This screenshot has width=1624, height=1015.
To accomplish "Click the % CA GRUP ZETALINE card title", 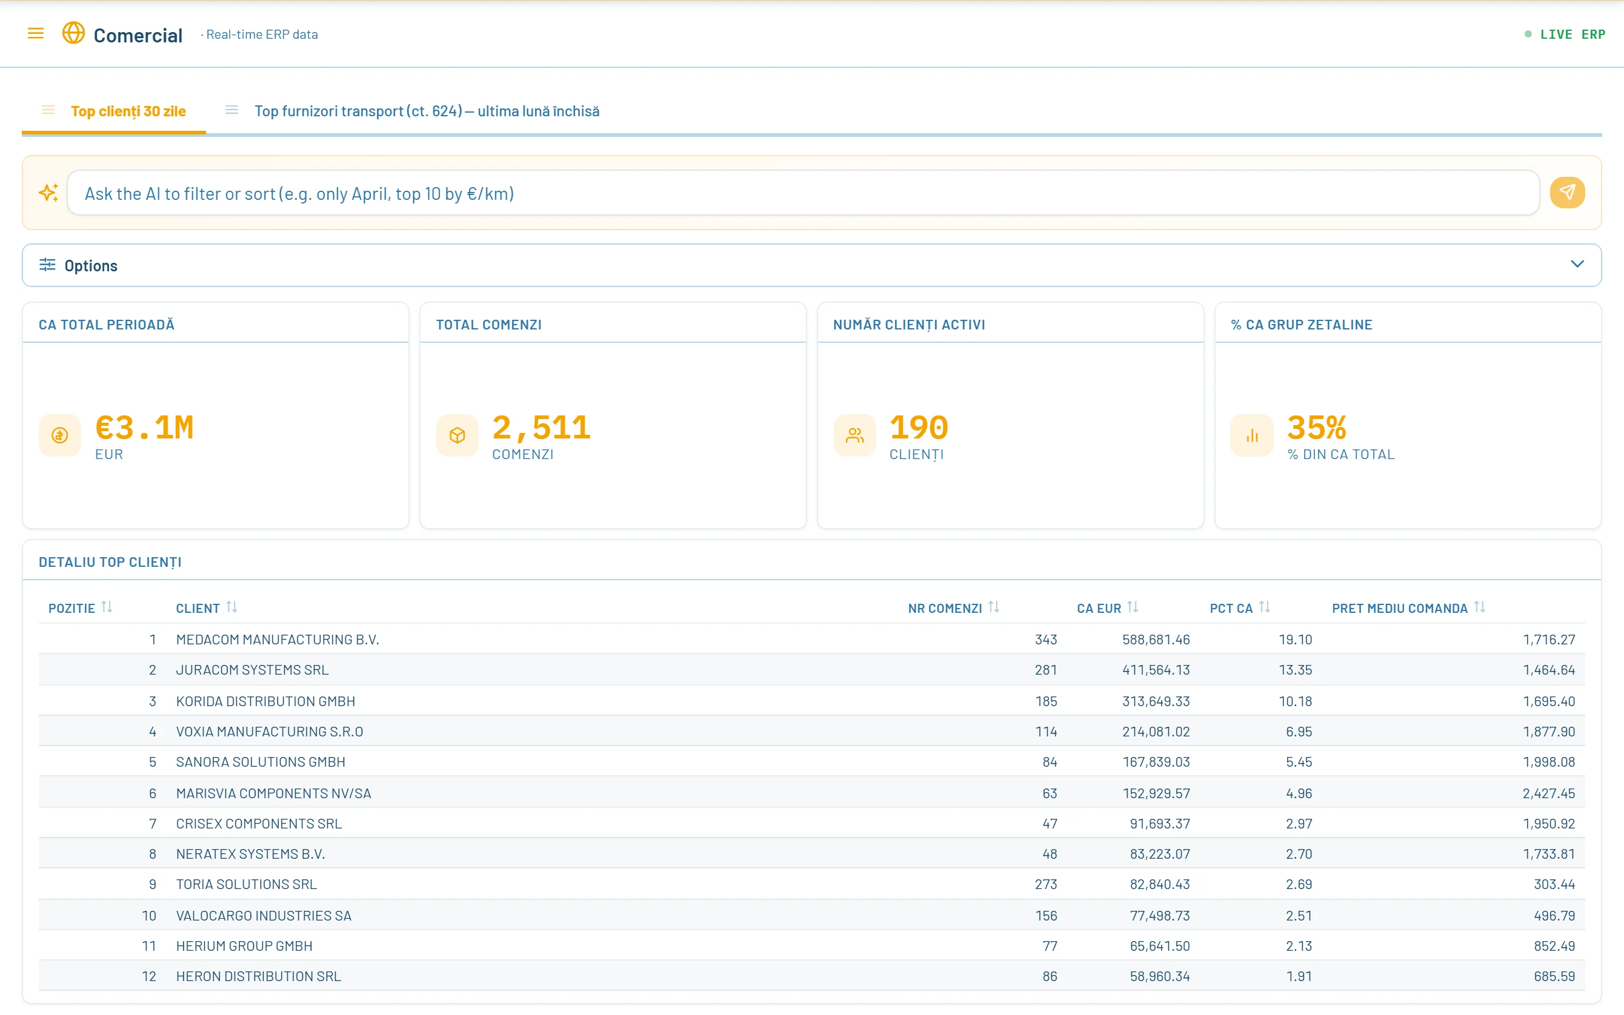I will pyautogui.click(x=1301, y=324).
